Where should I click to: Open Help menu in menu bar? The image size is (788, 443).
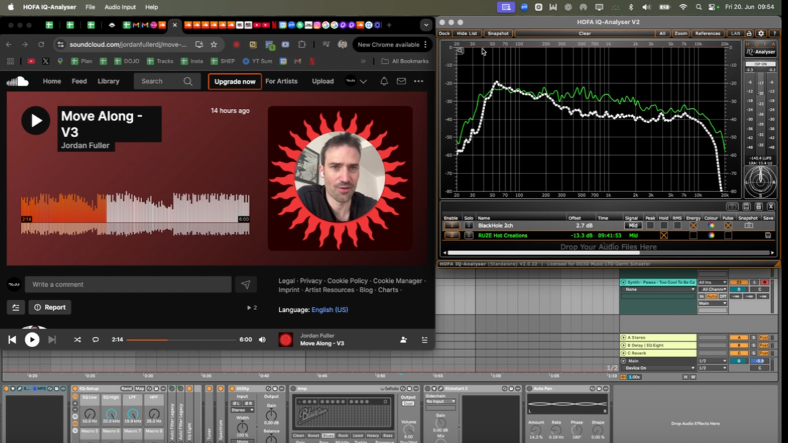coord(151,7)
